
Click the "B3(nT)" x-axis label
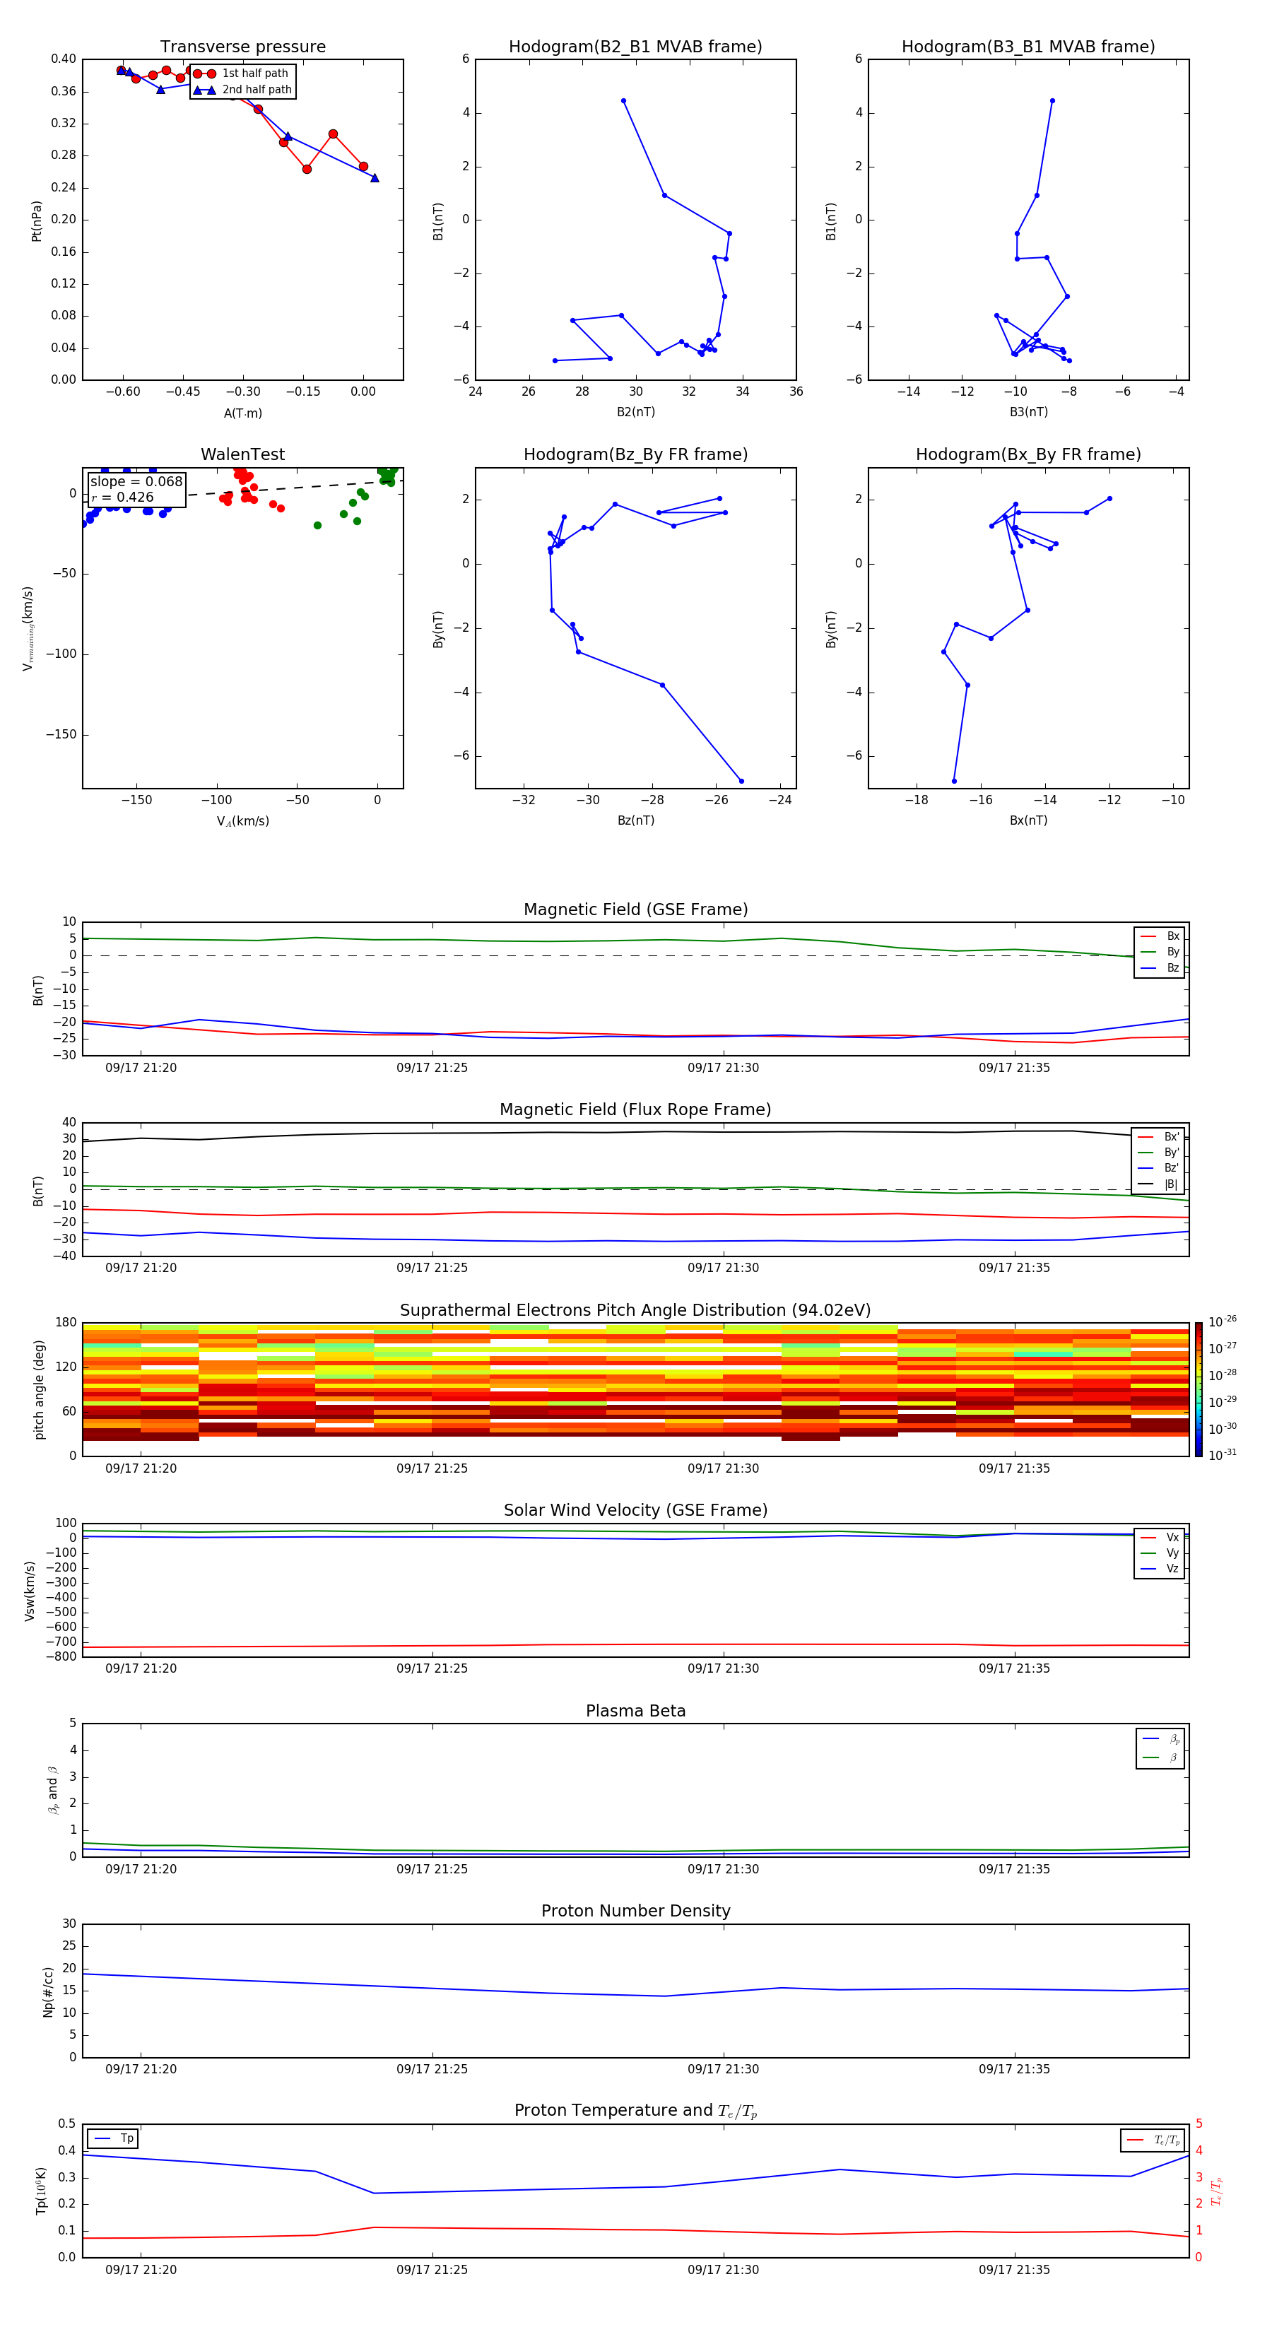(x=1028, y=412)
